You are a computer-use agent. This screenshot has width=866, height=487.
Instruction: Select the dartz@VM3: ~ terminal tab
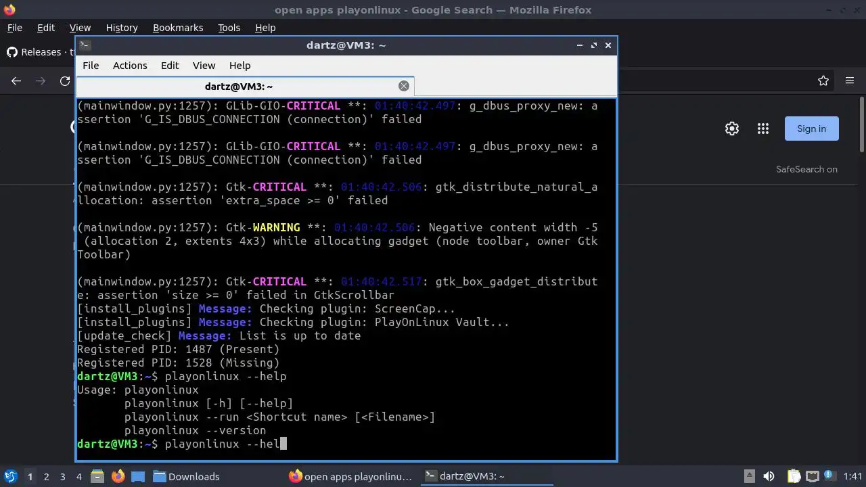pyautogui.click(x=245, y=87)
